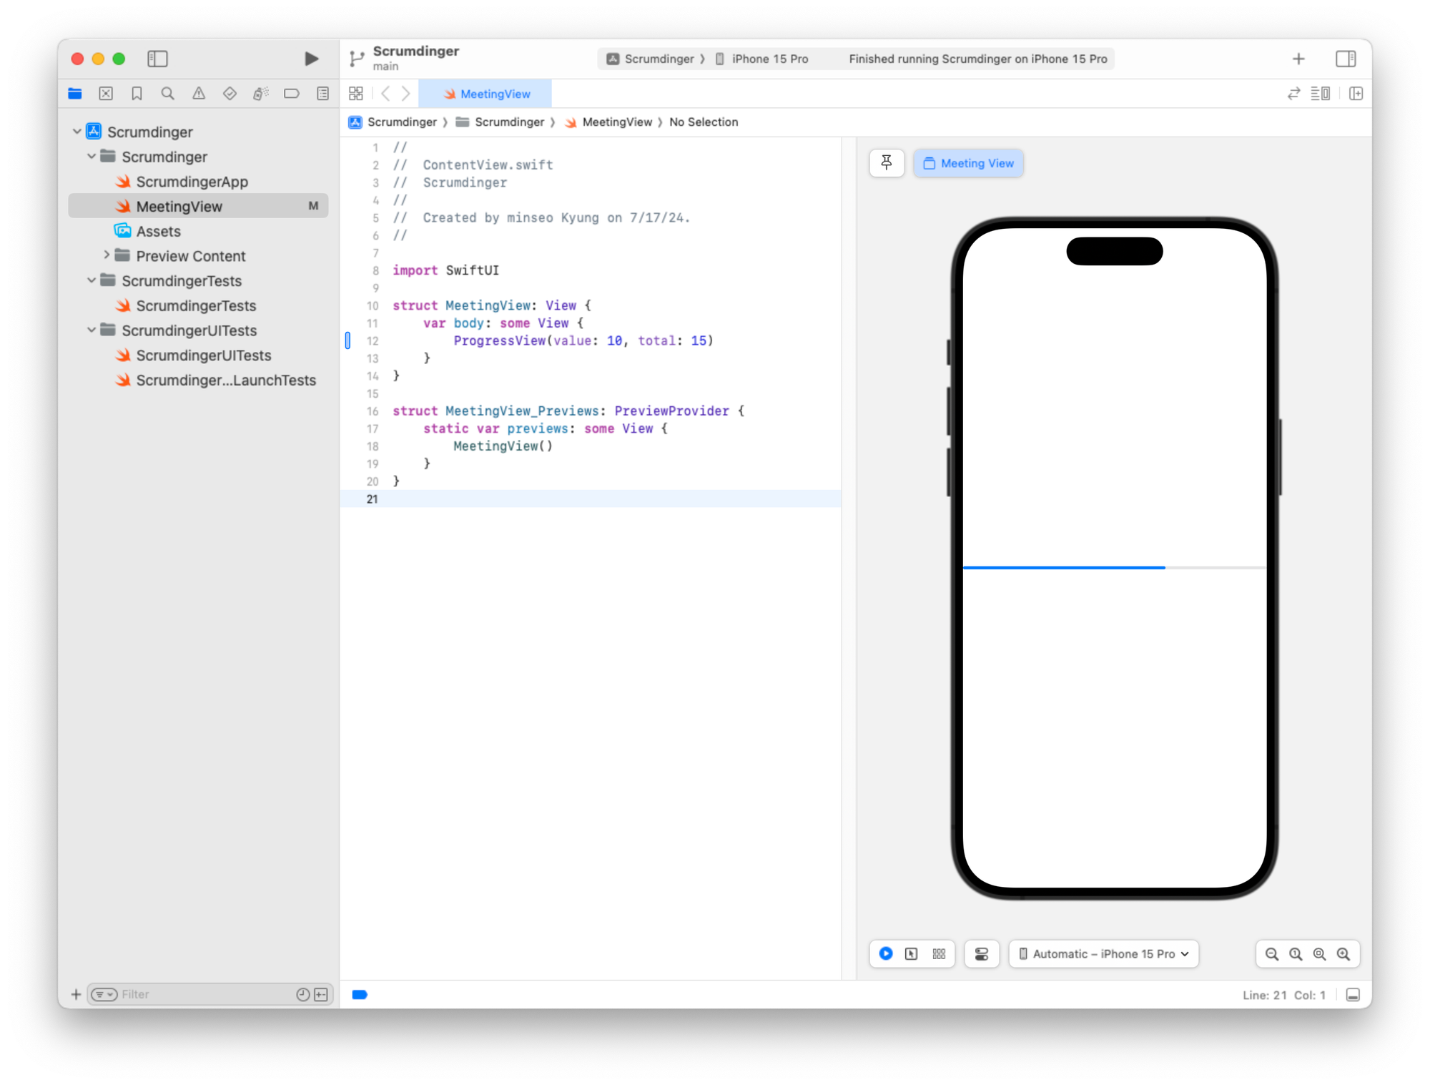The width and height of the screenshot is (1430, 1085).
Task: Click the add editor split icon
Action: tap(1356, 94)
